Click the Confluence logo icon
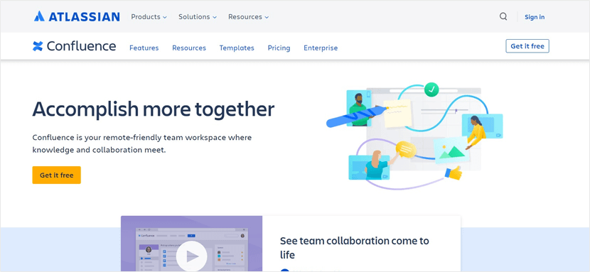Viewport: 590px width, 272px height. click(38, 46)
